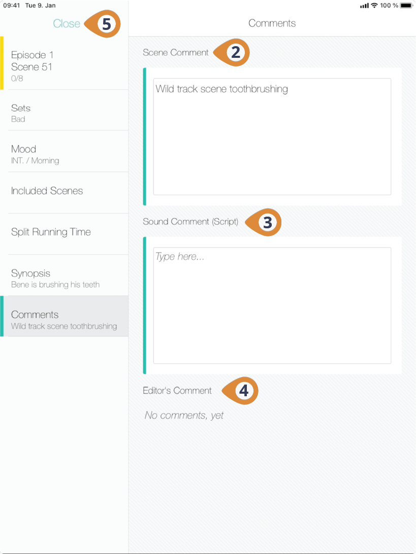Select the Comments sidebar item
The width and height of the screenshot is (416, 554).
point(64,316)
